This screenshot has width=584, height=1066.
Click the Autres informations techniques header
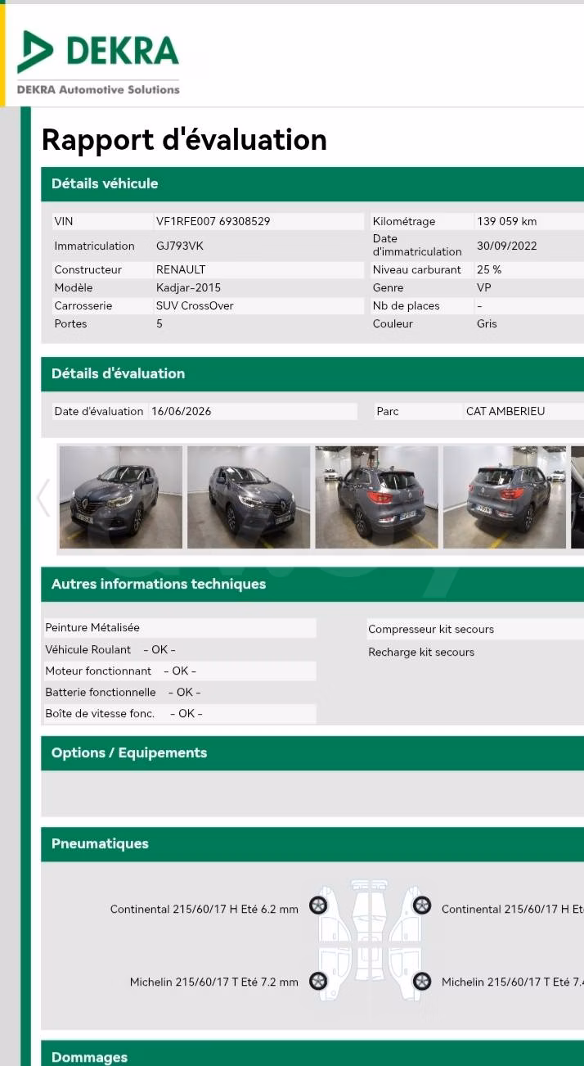[x=312, y=584]
